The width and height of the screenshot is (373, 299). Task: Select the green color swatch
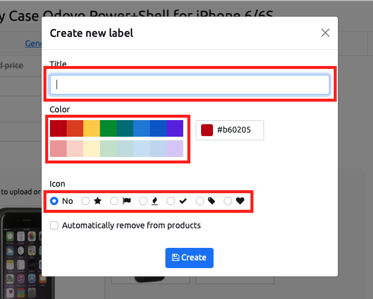pos(108,128)
